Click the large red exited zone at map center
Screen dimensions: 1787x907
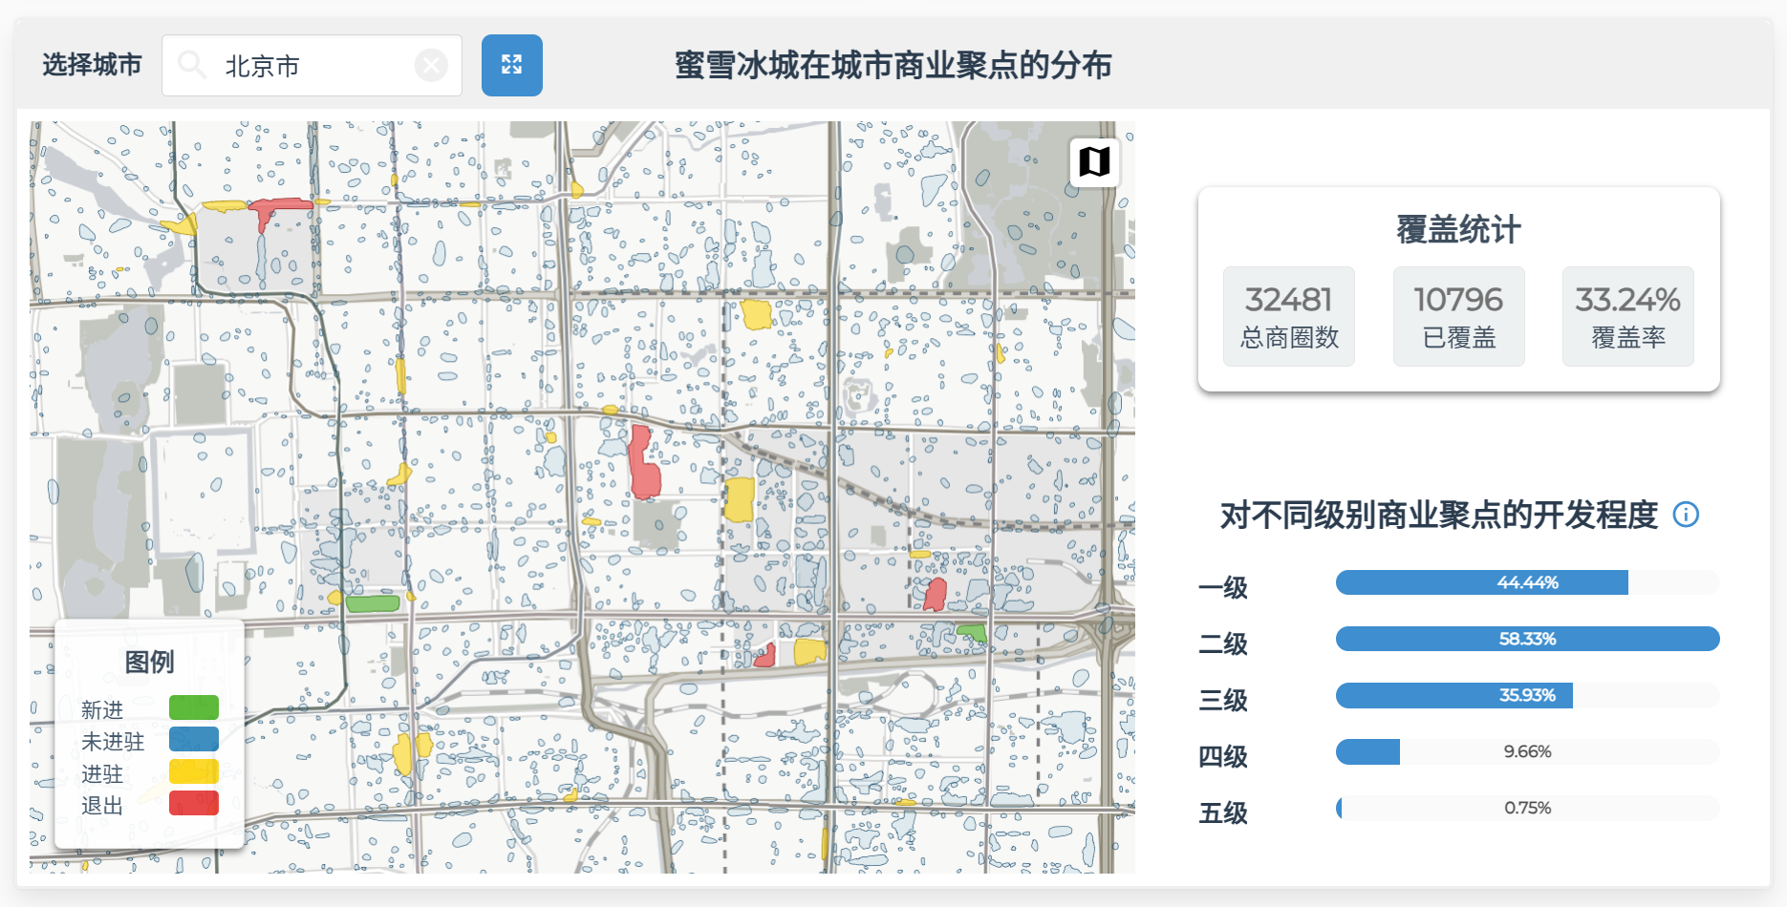[x=644, y=465]
